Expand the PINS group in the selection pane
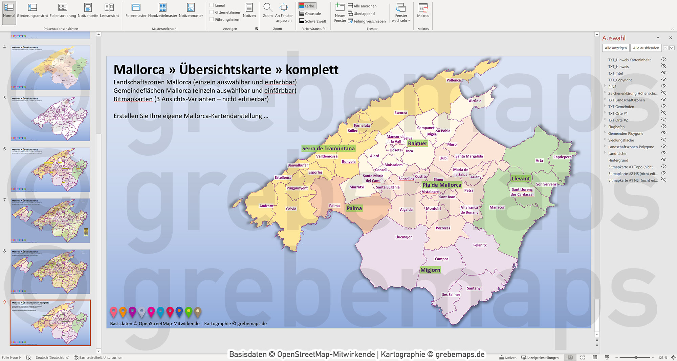Viewport: 677px width, 361px height. click(x=605, y=87)
